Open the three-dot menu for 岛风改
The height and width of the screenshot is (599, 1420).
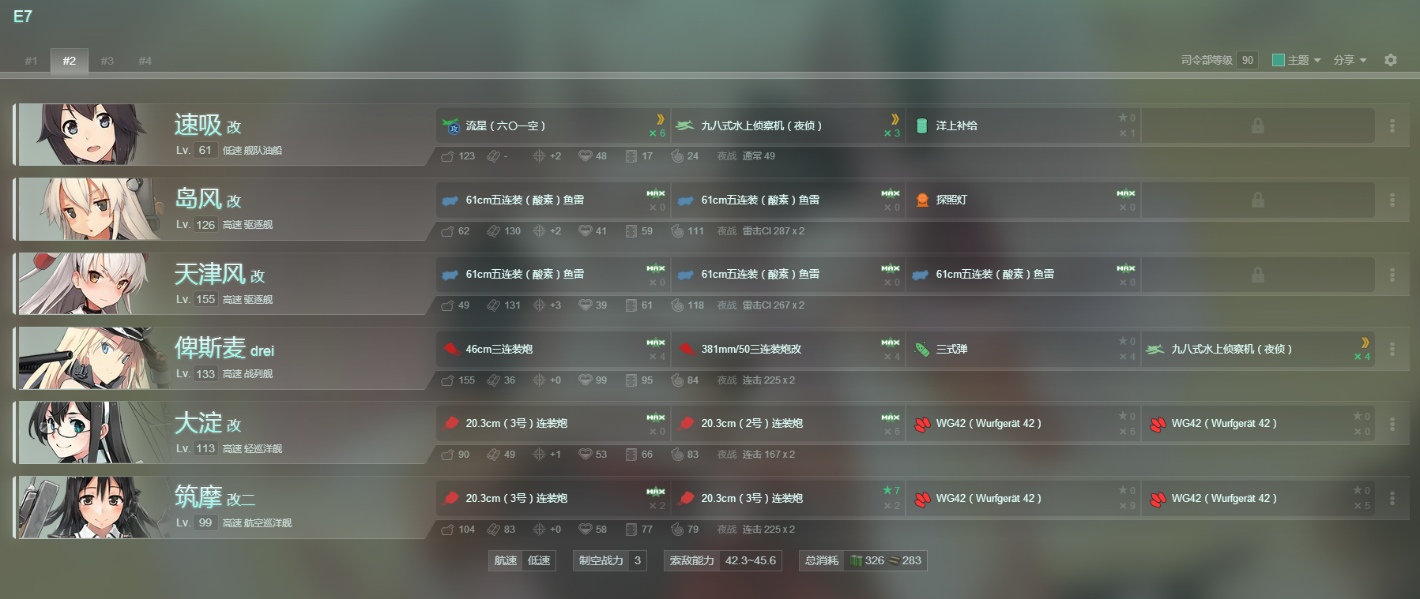click(1392, 200)
